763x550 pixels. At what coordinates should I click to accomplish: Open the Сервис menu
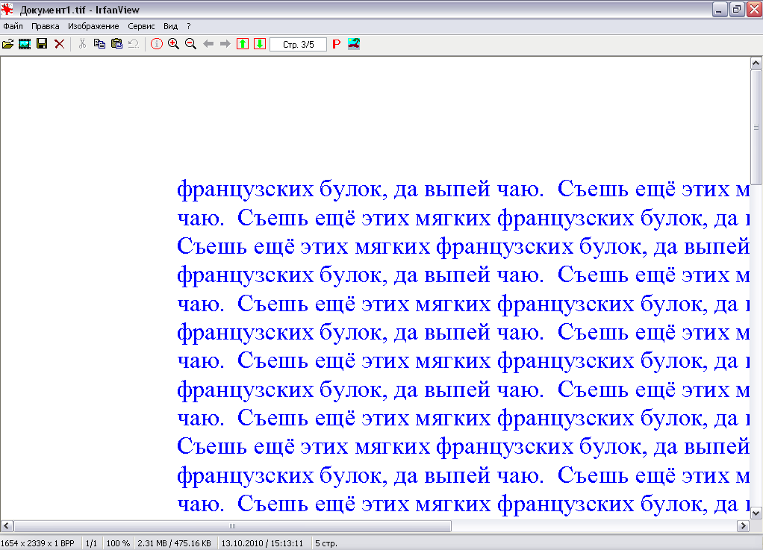click(141, 26)
